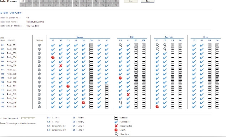
Task: Open box level 14 link
Action: pyautogui.click(x=2, y=98)
